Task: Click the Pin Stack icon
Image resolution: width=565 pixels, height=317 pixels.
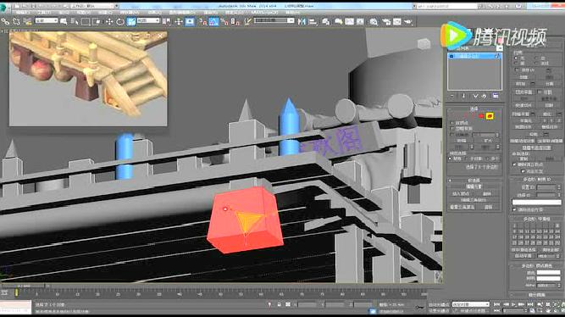Action: pos(452,96)
